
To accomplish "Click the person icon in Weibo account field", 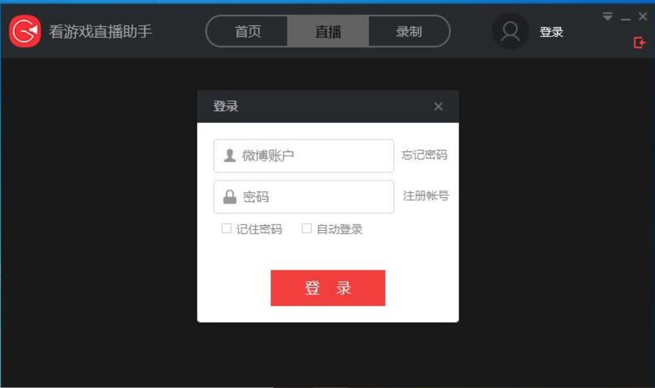I will [x=230, y=155].
